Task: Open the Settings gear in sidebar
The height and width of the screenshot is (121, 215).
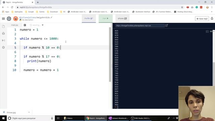Action: pyautogui.click(x=3, y=47)
